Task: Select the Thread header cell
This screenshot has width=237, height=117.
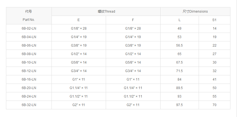Action: click(106, 12)
